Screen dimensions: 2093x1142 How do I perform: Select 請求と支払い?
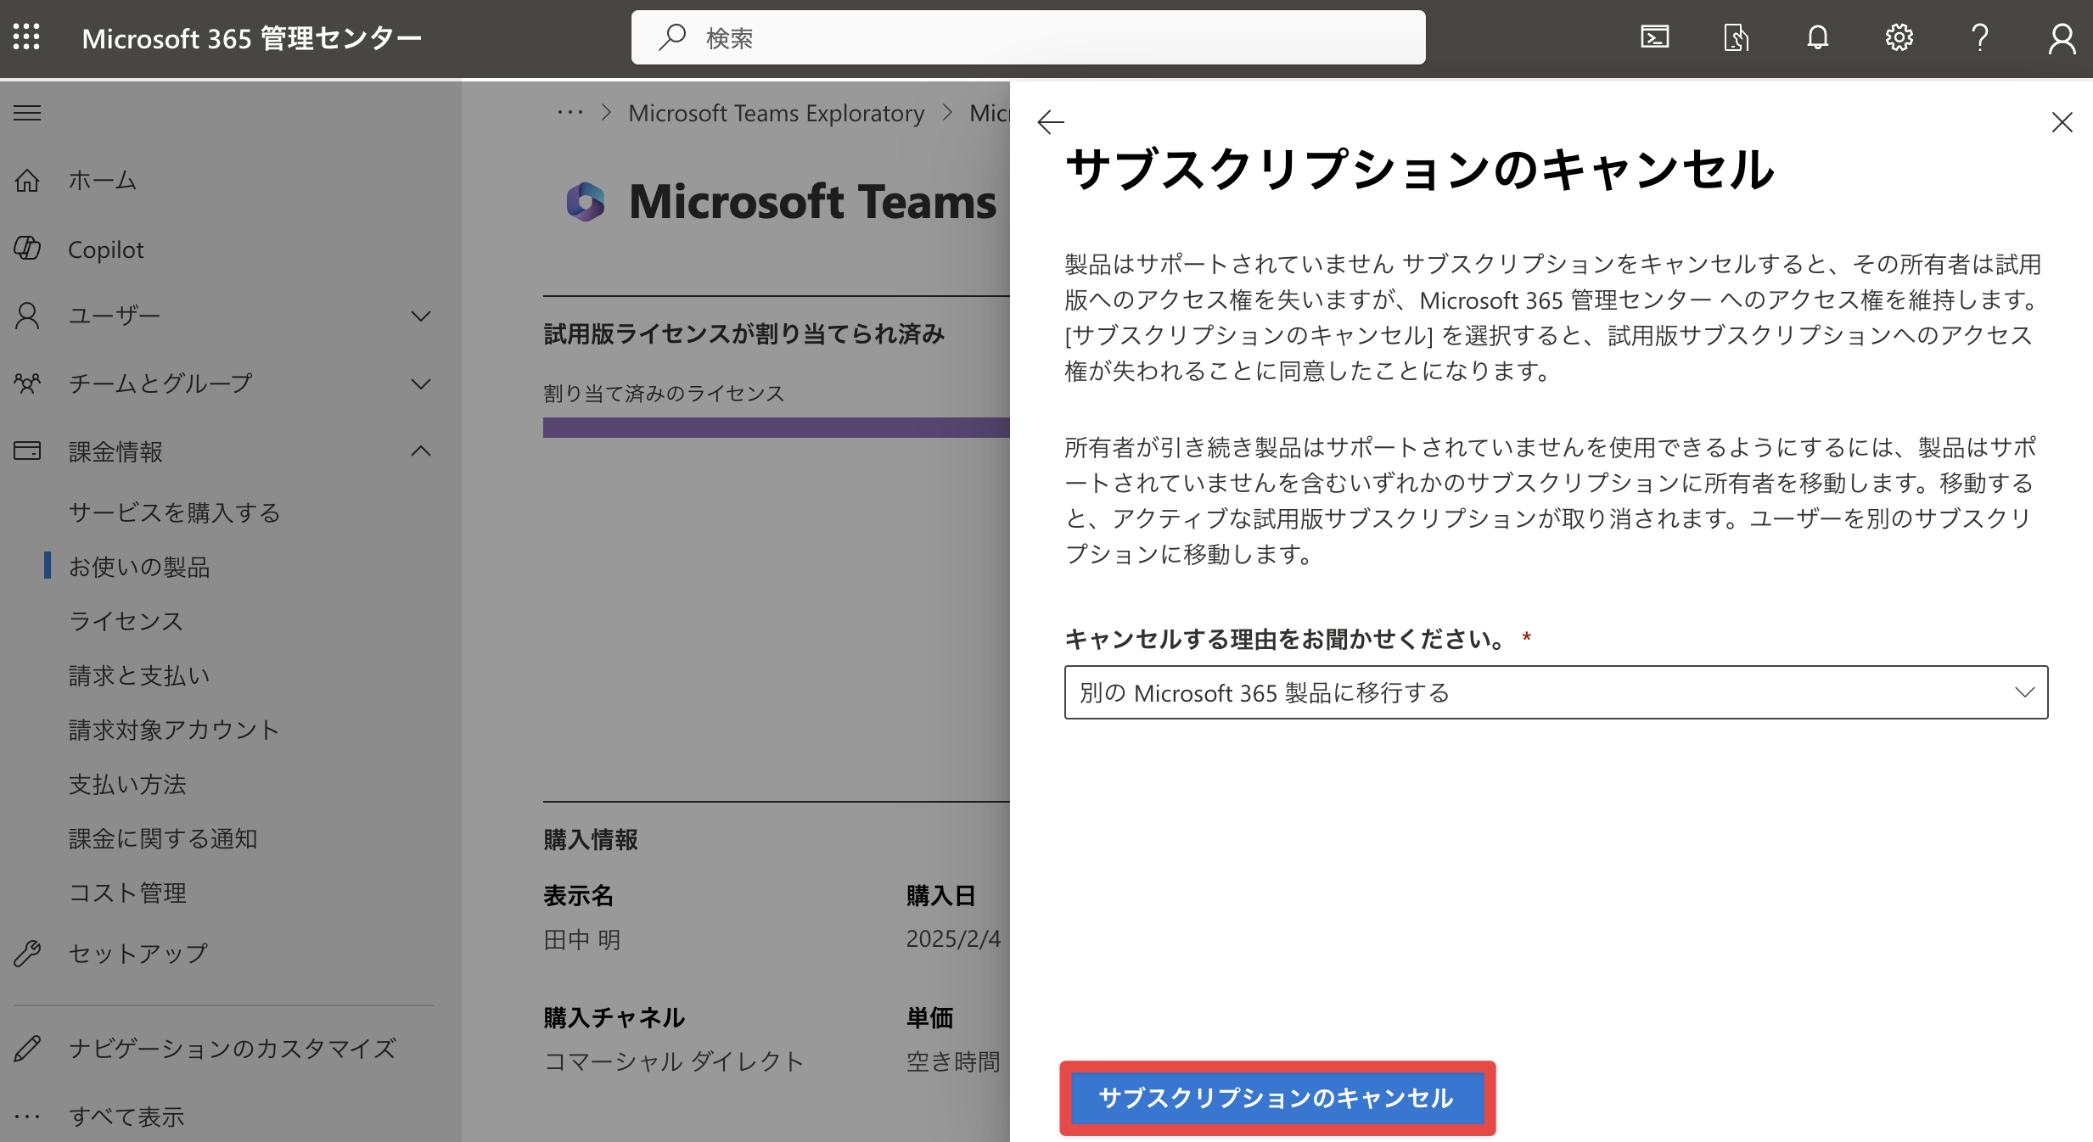[139, 675]
